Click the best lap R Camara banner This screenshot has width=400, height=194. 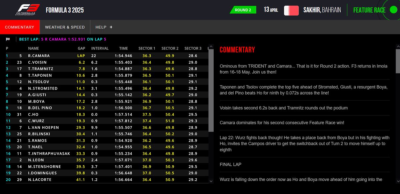pos(63,39)
